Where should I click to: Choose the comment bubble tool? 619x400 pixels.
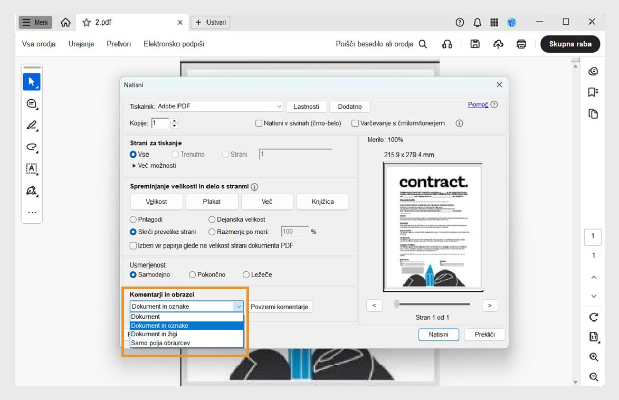tap(32, 104)
